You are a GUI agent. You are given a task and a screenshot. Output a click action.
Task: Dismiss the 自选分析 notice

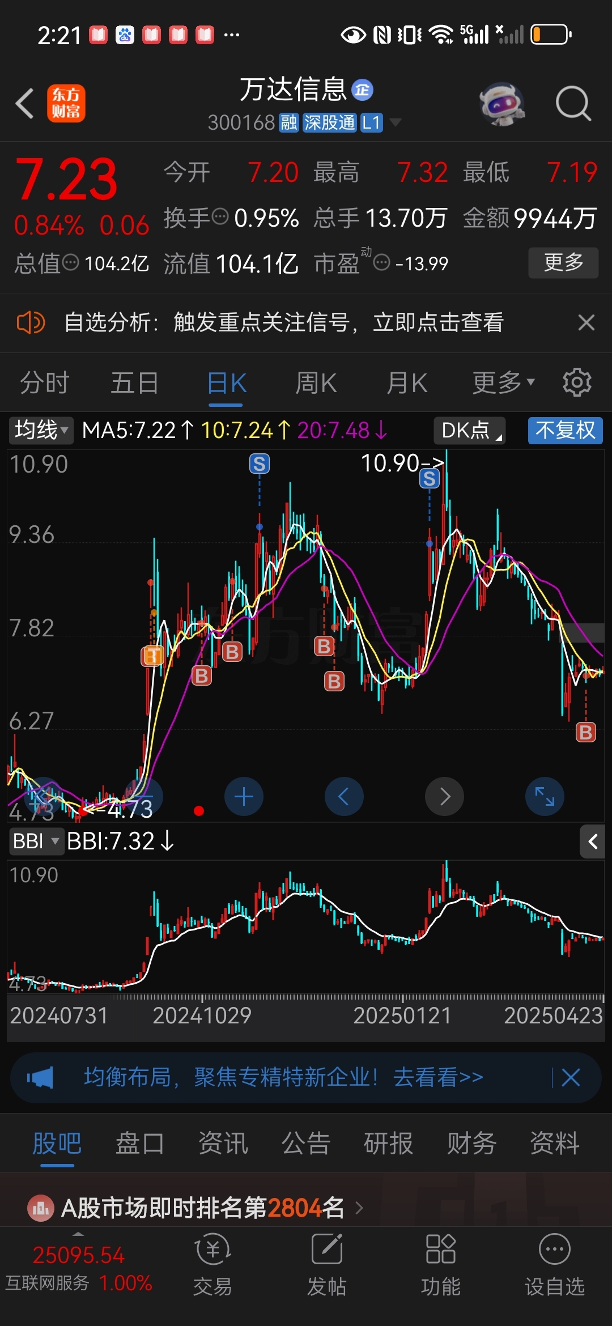point(586,322)
